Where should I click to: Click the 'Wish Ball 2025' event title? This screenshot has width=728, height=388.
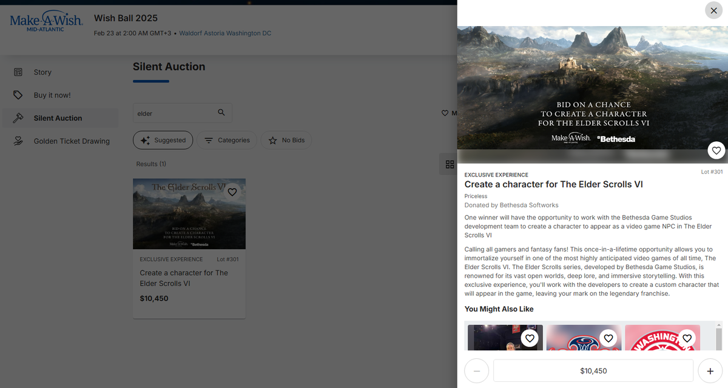[126, 18]
